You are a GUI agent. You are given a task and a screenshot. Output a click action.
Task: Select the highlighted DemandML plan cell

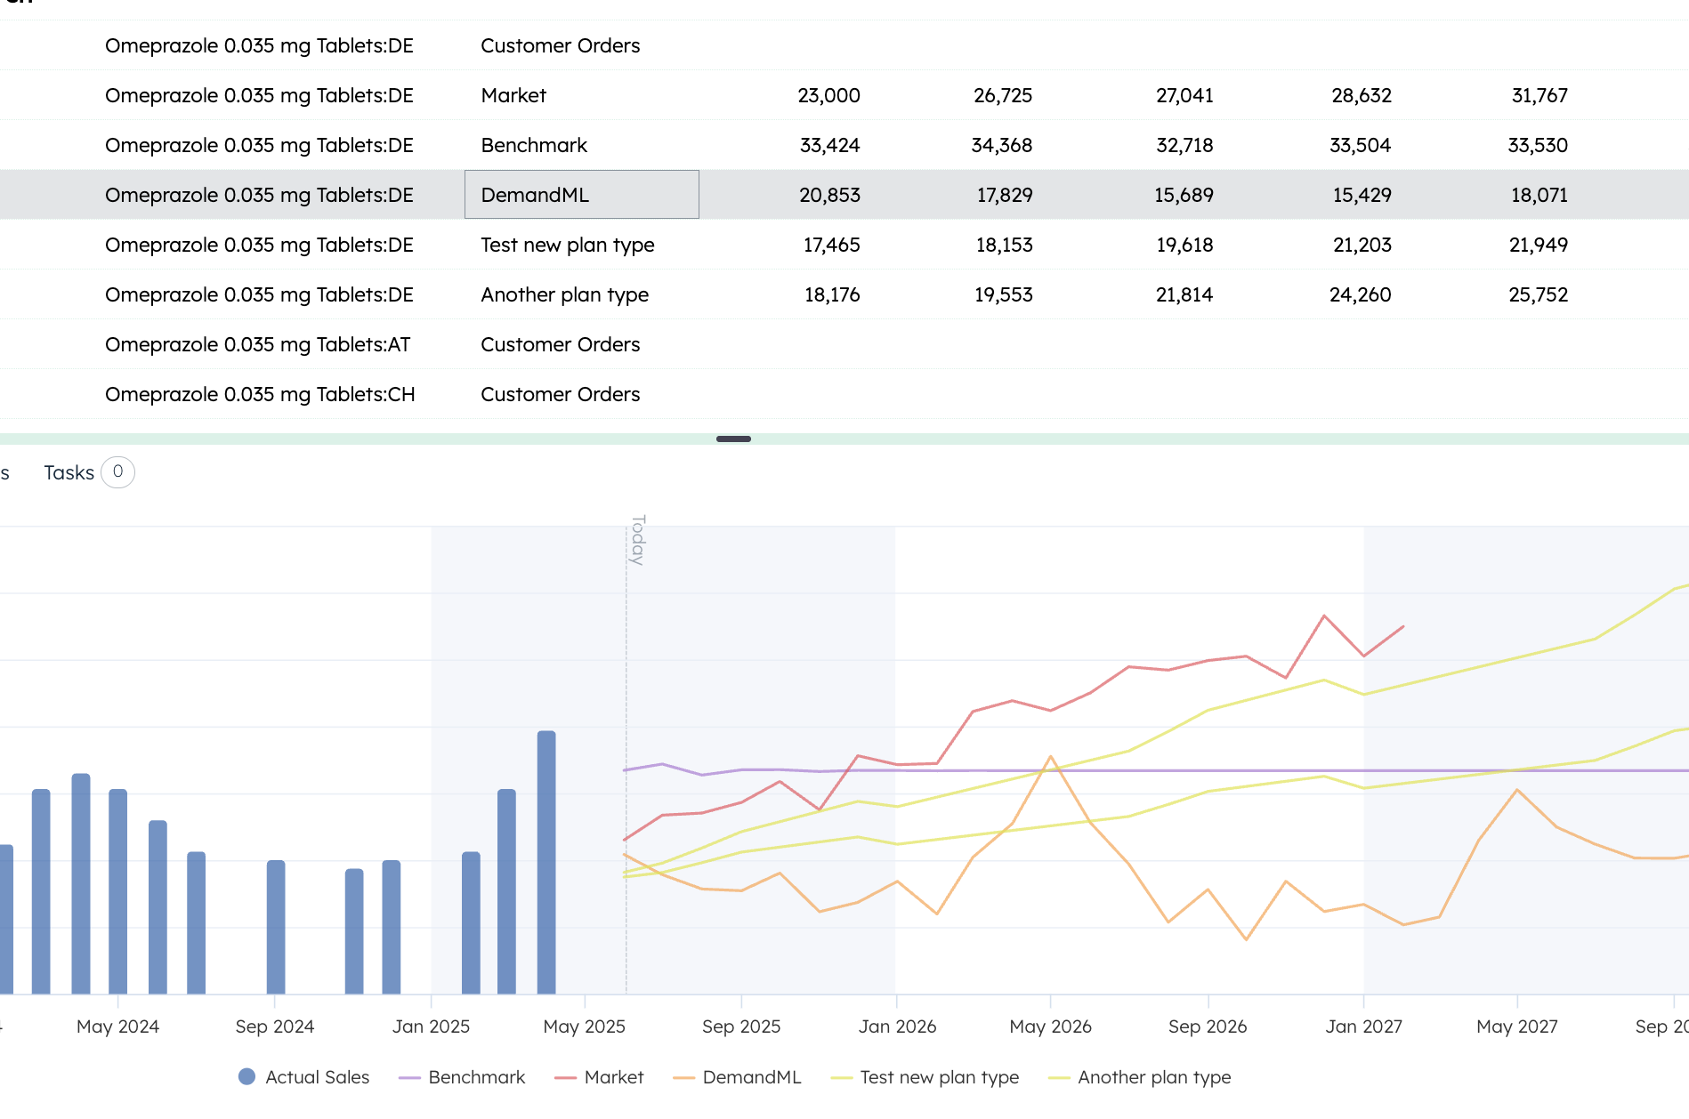click(x=581, y=195)
